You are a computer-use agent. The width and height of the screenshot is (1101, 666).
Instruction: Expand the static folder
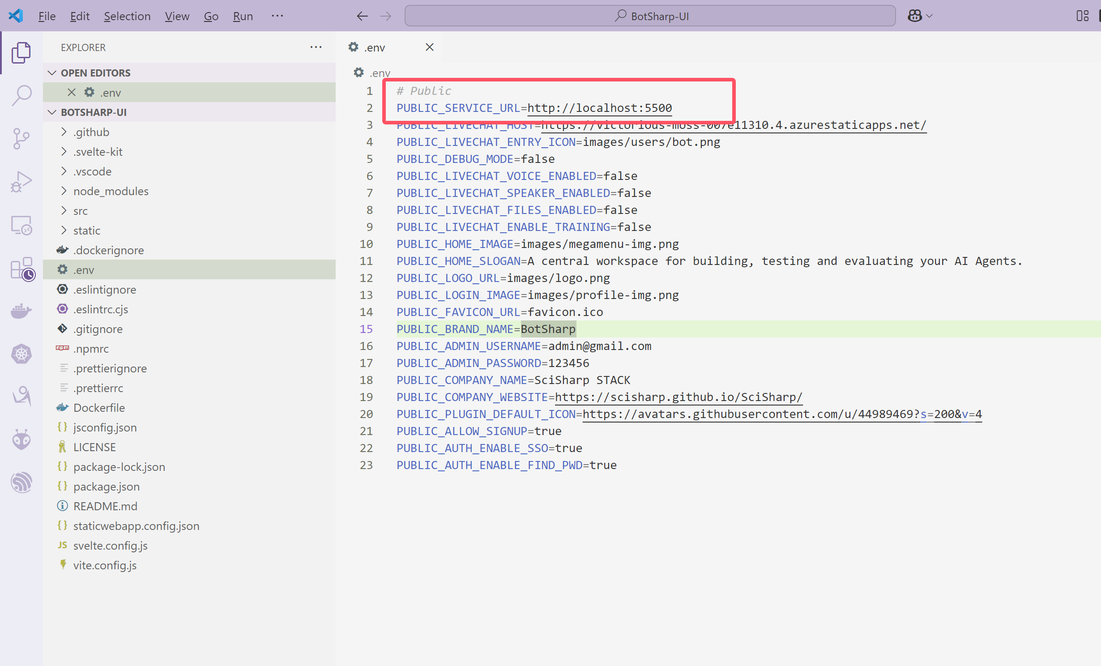(189, 230)
